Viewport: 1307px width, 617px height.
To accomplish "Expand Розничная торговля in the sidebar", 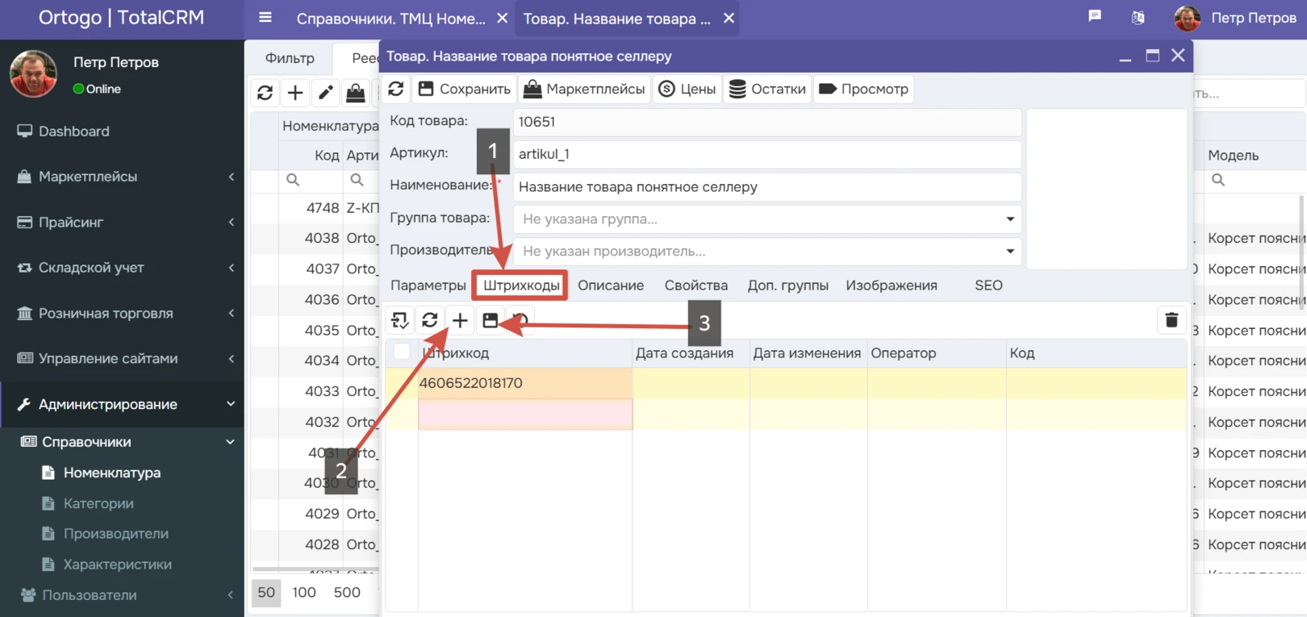I will coord(122,314).
